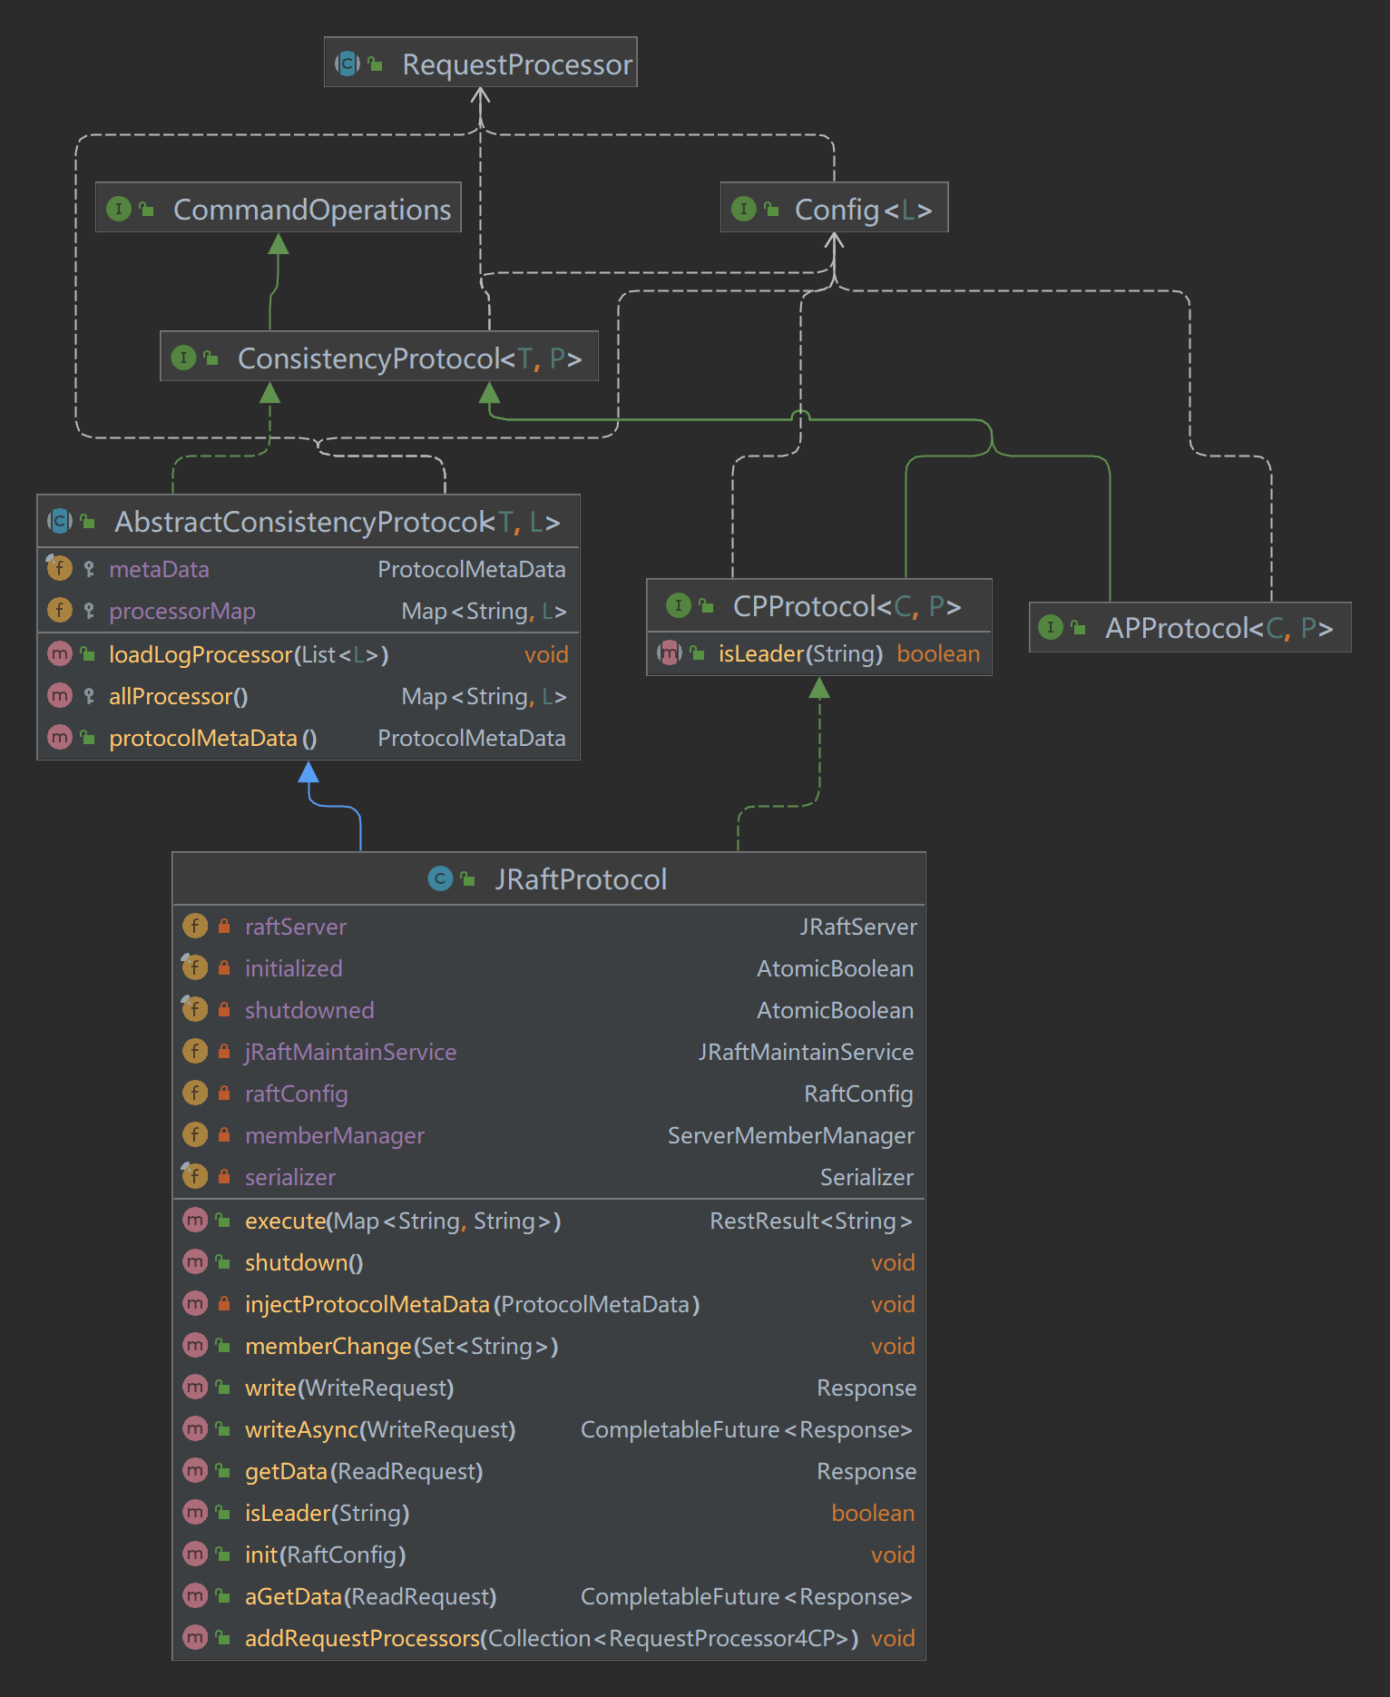Select injectProtocolMetaData method row

pos(549,1304)
